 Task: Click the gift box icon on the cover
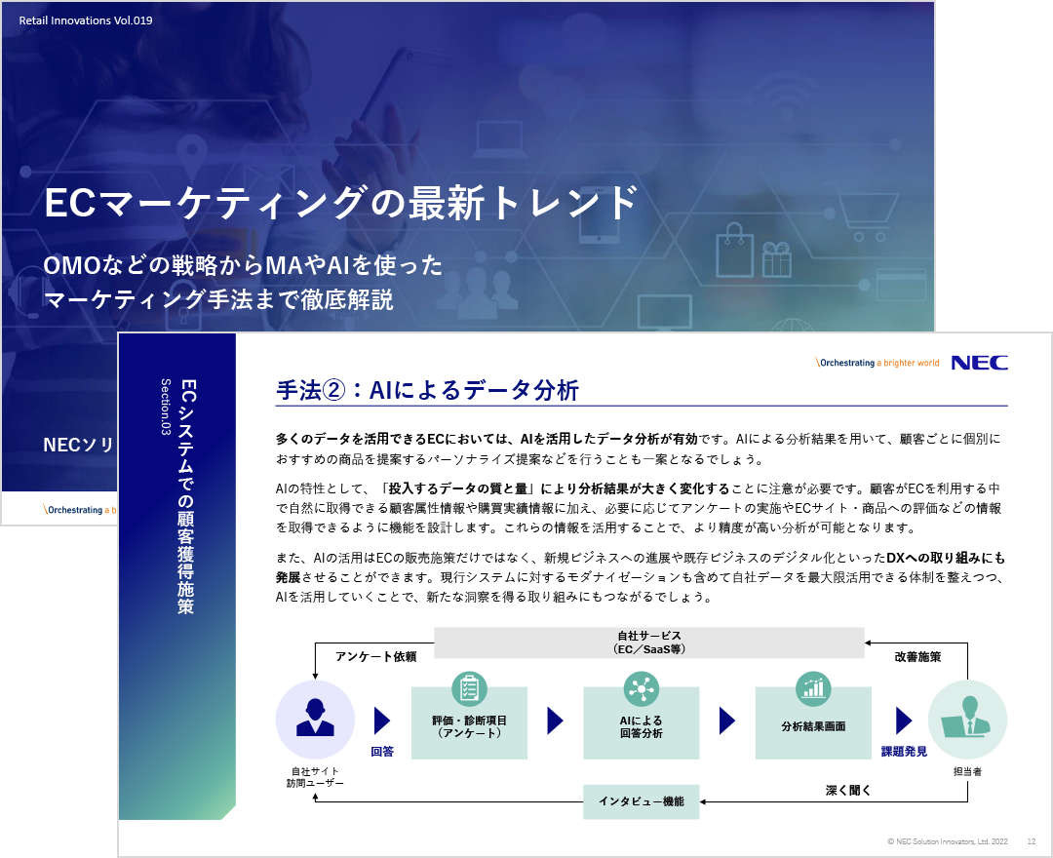[x=776, y=259]
